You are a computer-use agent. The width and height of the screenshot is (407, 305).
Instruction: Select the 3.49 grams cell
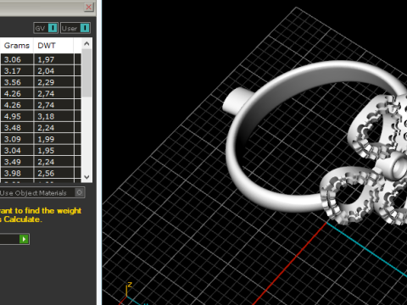tap(17, 162)
